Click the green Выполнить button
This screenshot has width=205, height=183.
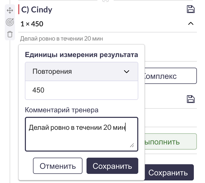coord(171,142)
